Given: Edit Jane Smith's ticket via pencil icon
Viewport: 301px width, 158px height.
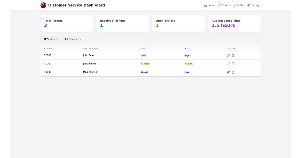Looking at the screenshot, I should coord(228,64).
